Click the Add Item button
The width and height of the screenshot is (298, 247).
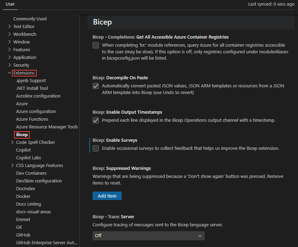tap(107, 196)
